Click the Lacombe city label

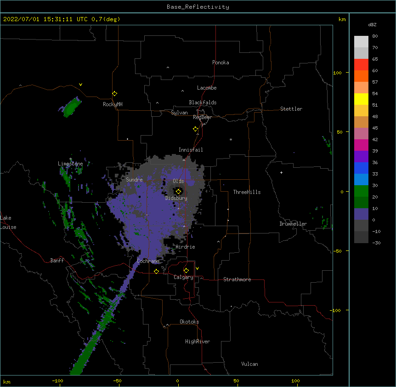[207, 88]
